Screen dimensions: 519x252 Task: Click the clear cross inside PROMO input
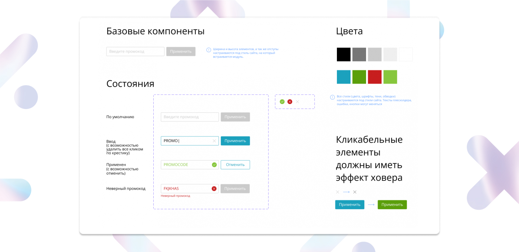click(214, 141)
